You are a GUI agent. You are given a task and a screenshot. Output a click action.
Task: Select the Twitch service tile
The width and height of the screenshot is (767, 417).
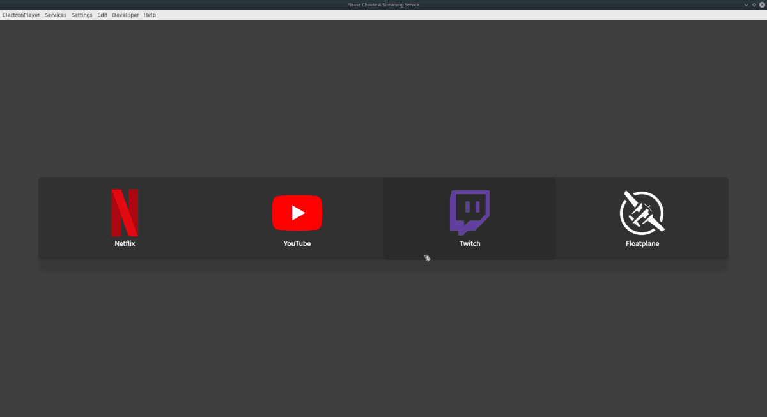click(469, 218)
